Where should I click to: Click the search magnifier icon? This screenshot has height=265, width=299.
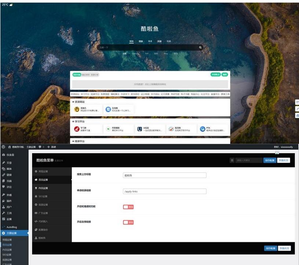[x=200, y=47]
